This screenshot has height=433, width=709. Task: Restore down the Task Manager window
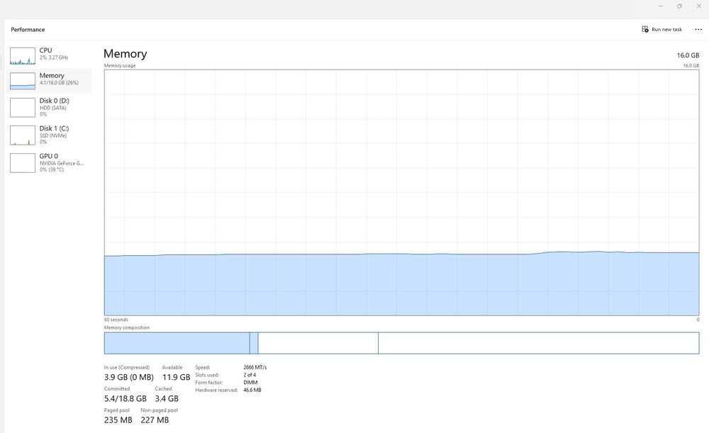[x=680, y=6]
